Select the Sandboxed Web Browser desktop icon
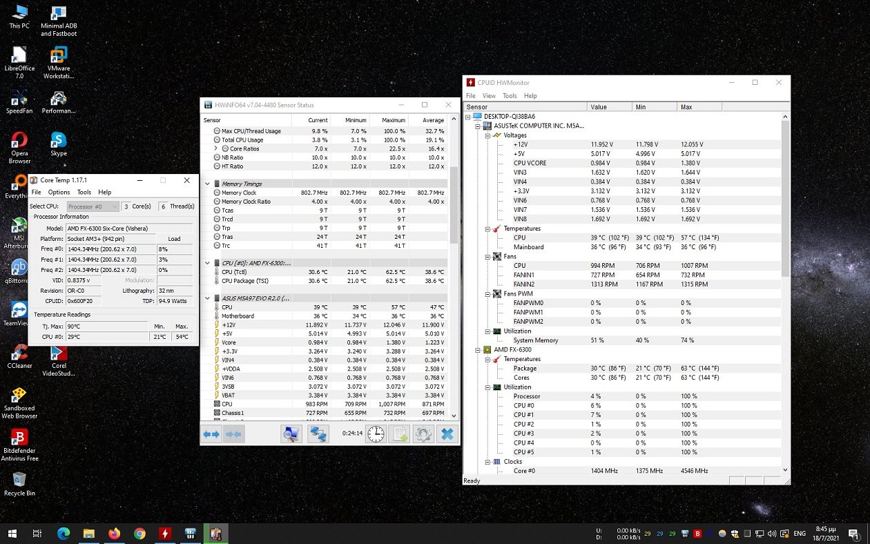870x544 pixels. click(x=19, y=403)
